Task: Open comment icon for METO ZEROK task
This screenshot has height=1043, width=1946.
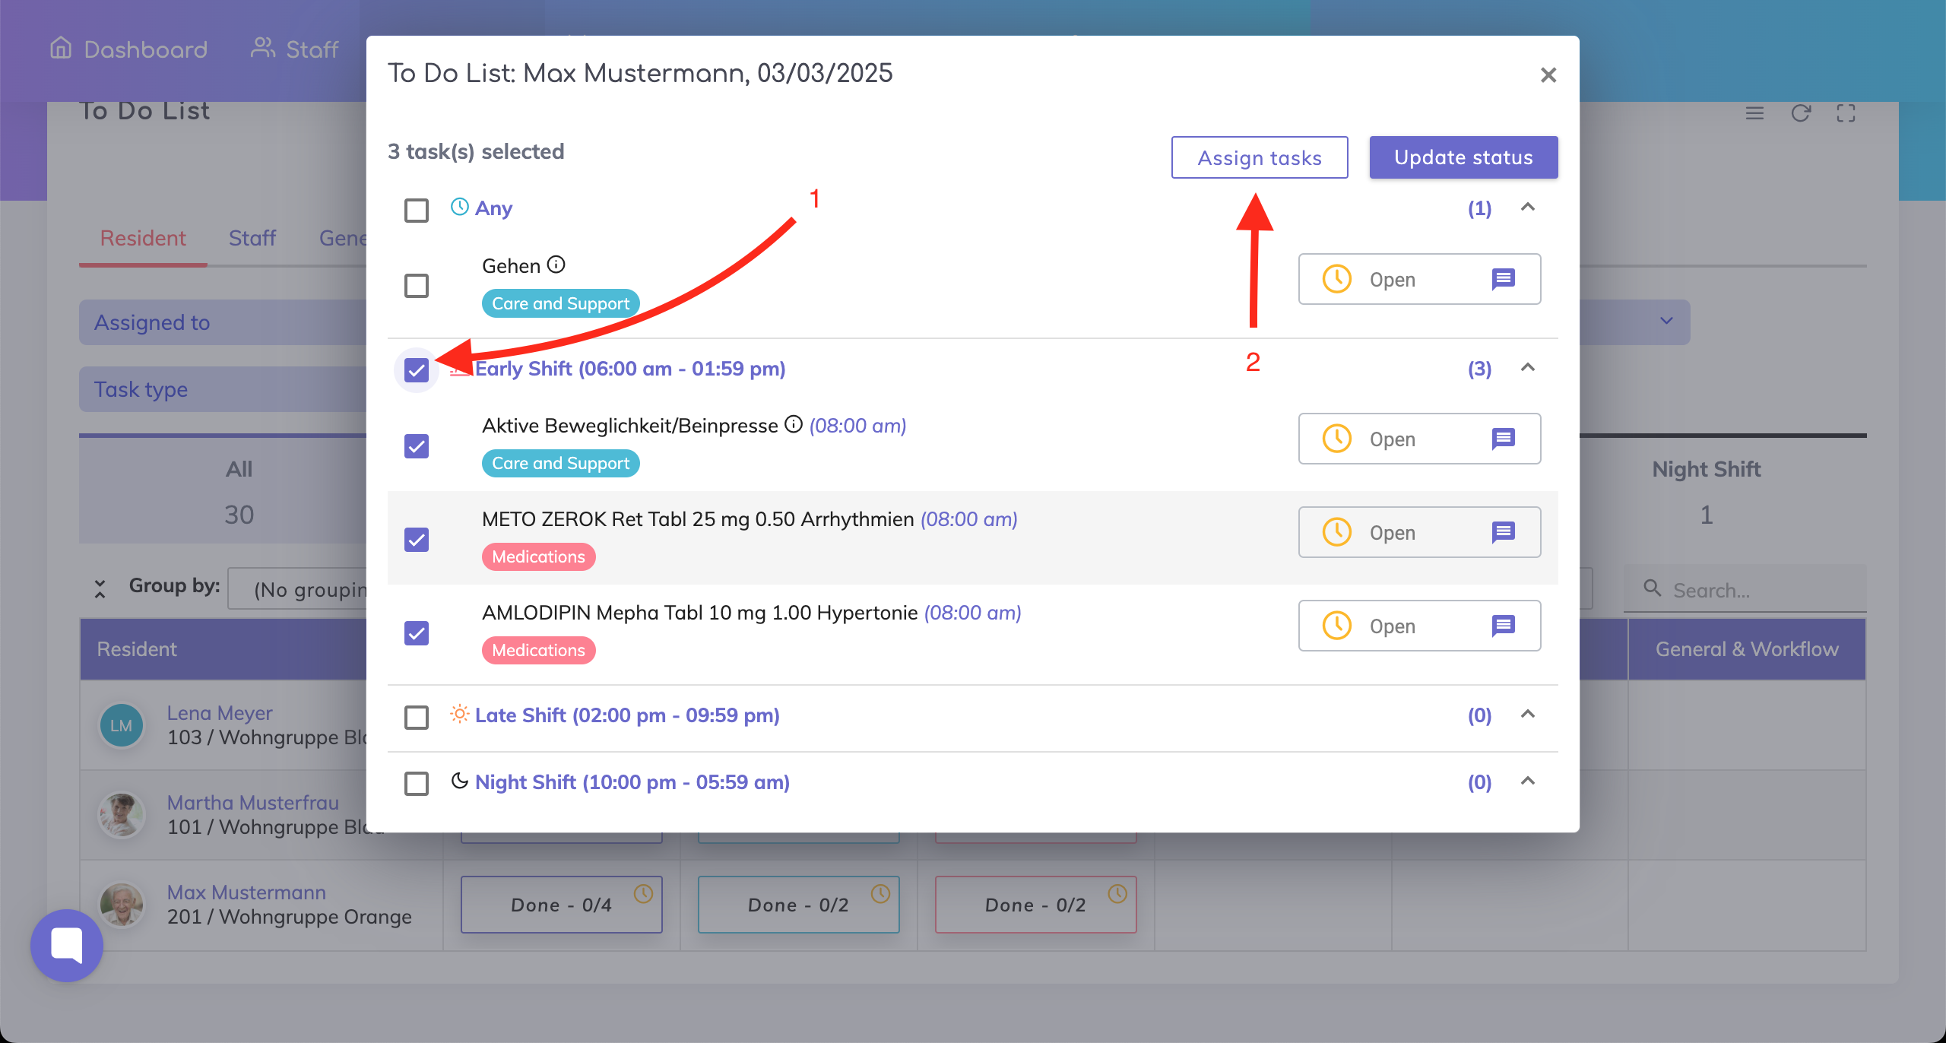Action: (x=1503, y=532)
